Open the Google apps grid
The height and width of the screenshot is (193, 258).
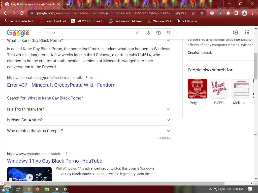(x=247, y=32)
